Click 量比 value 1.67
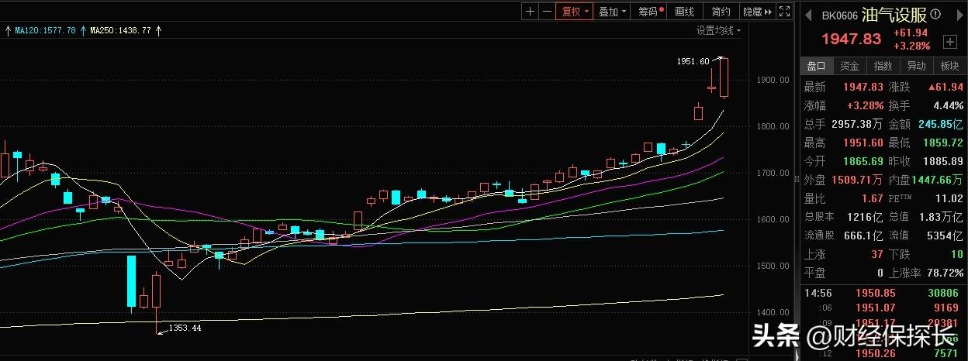The height and width of the screenshot is (361, 968). [x=873, y=198]
